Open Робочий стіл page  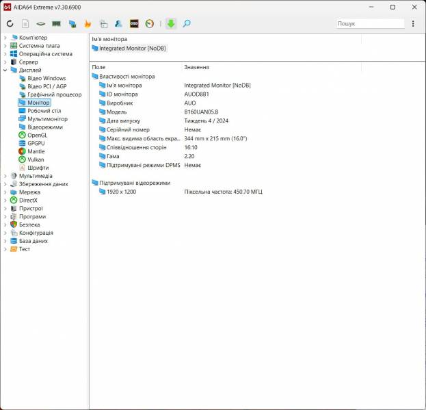[40, 111]
